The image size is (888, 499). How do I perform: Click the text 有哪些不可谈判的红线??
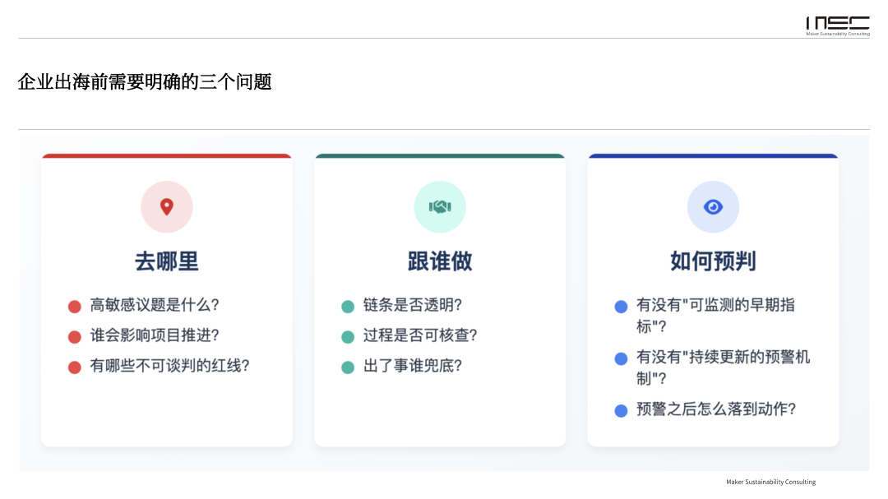pos(169,366)
